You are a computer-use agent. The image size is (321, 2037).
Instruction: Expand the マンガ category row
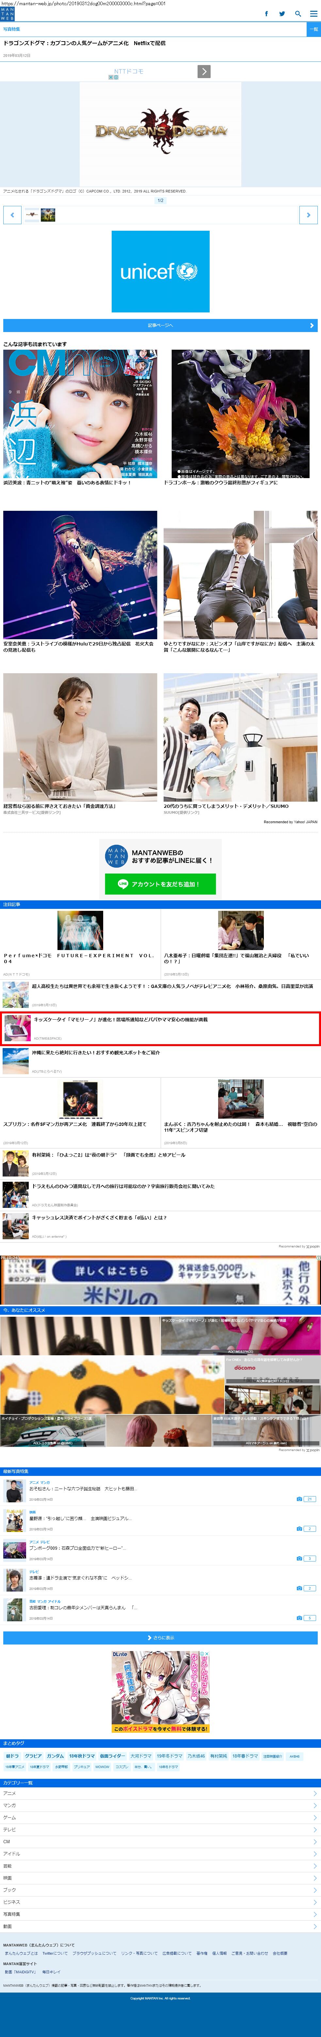pyautogui.click(x=161, y=1805)
